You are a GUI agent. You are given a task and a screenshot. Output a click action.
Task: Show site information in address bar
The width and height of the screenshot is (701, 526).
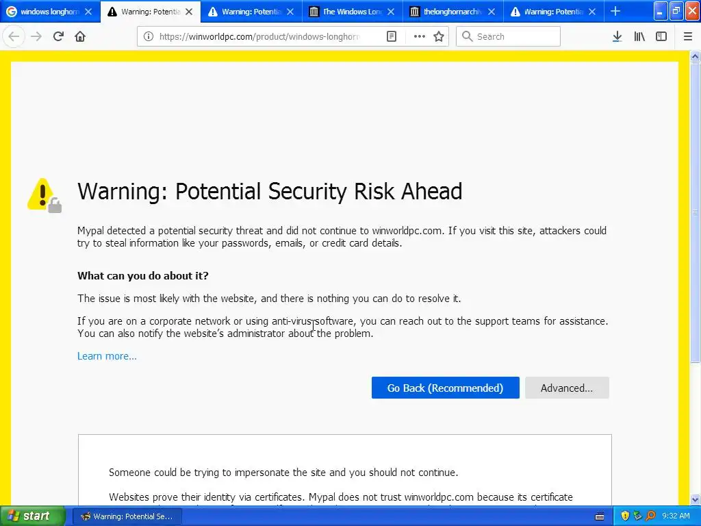[149, 36]
